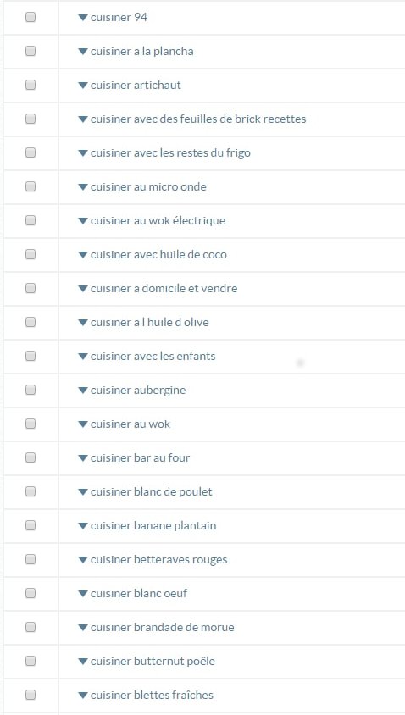Select checkbox beside cuisiner a la plancha

31,51
